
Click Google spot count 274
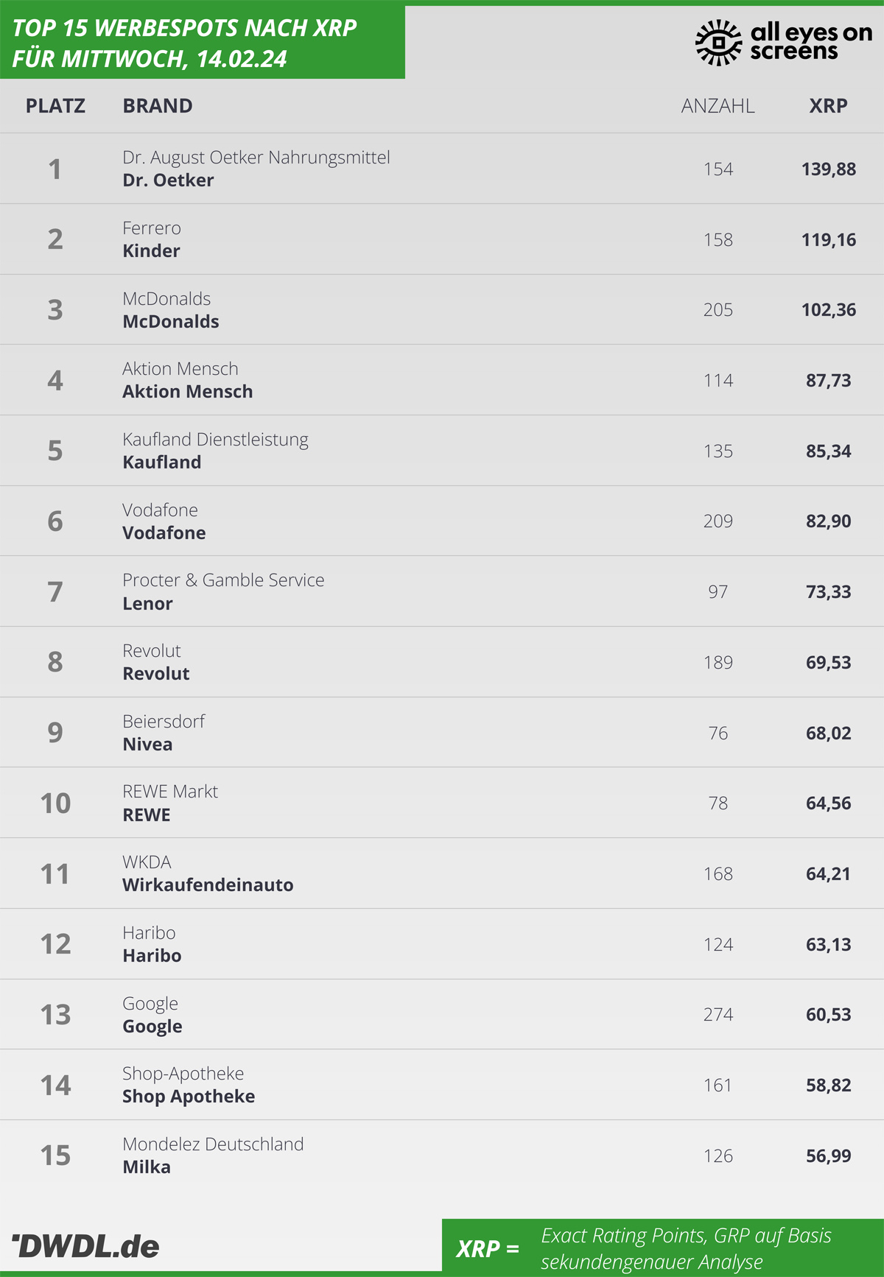(x=718, y=1015)
